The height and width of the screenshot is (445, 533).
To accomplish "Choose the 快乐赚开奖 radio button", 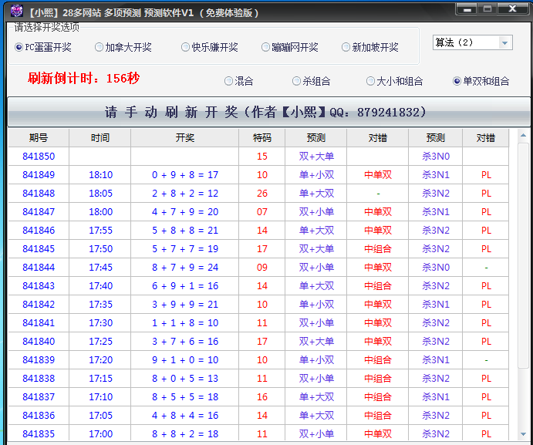I will (x=209, y=47).
